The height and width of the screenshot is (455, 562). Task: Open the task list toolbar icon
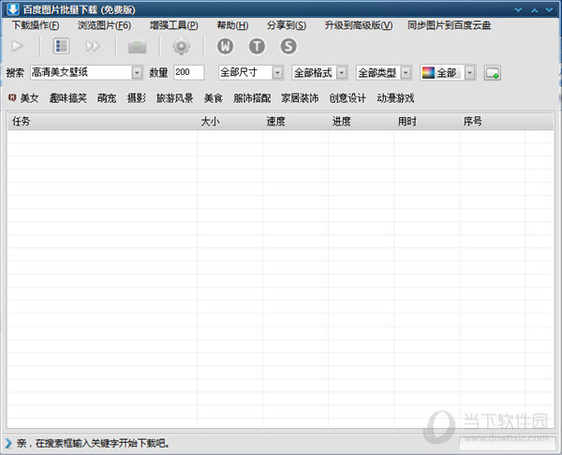coord(61,46)
